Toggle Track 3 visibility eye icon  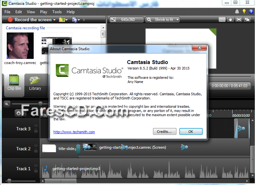point(36,125)
